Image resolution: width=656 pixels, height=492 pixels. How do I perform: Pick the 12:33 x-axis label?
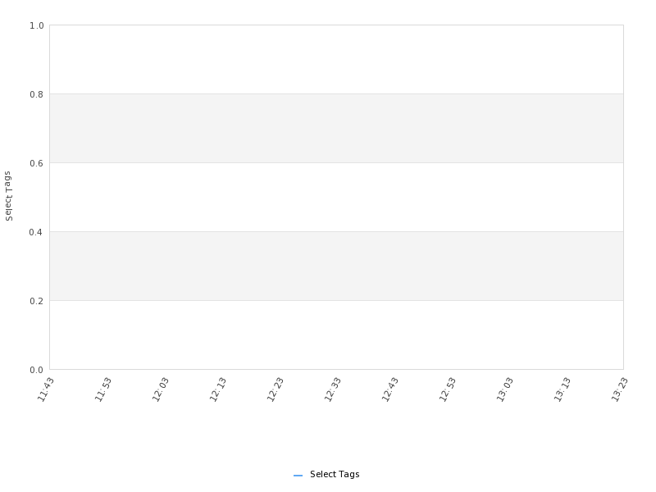333,389
